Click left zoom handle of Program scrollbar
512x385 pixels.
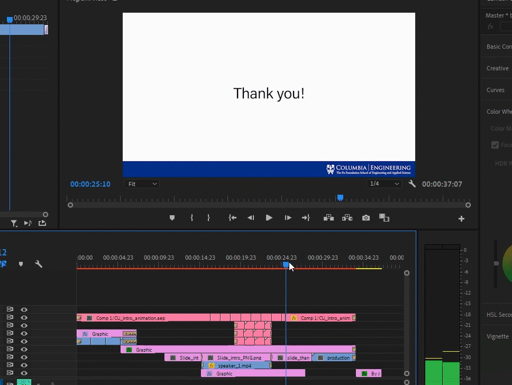pos(70,205)
